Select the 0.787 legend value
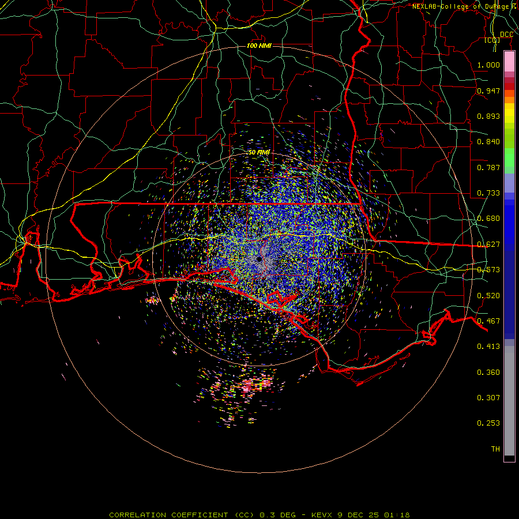 pos(488,167)
